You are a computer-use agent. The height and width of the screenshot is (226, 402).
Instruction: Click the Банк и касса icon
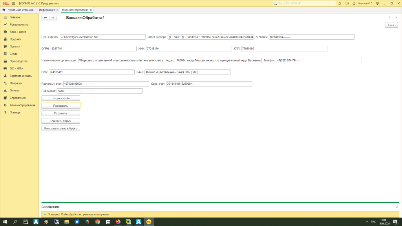pos(5,32)
